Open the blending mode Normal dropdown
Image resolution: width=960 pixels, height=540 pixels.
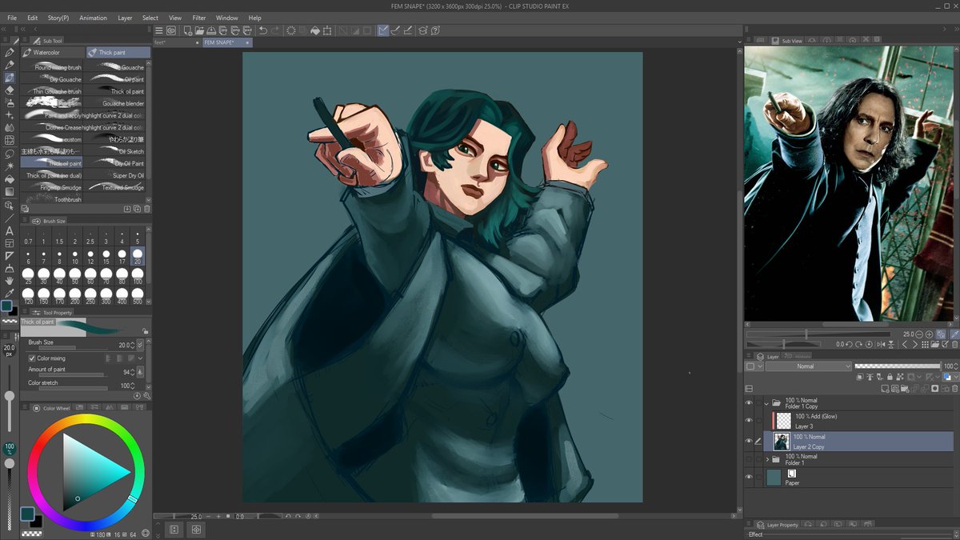[x=809, y=366]
